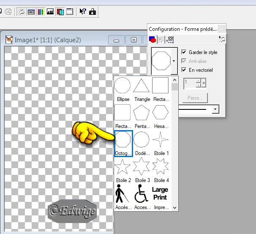Toggle the En vectoriel checkbox

pos(184,70)
